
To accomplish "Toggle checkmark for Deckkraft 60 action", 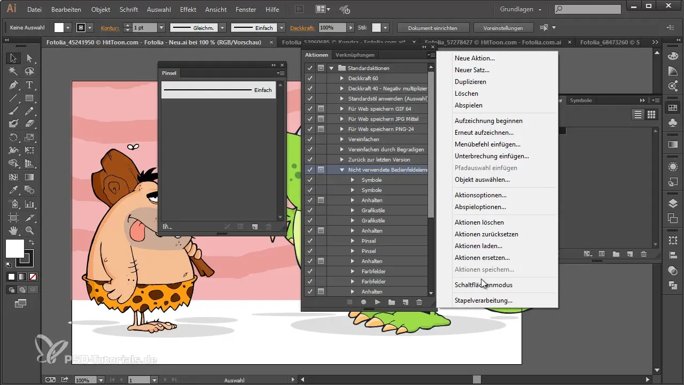I will (x=310, y=79).
